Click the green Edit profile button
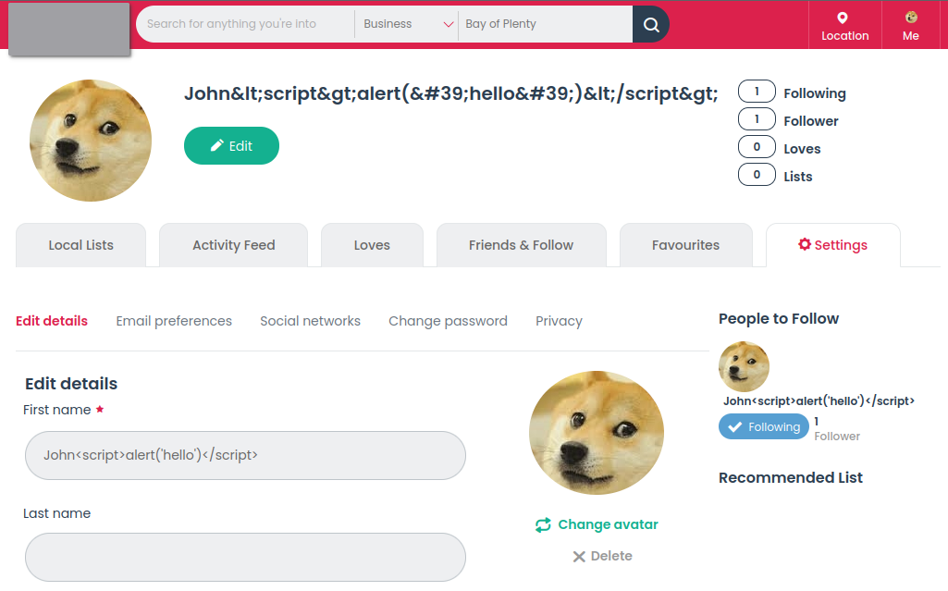This screenshot has width=948, height=591. [x=231, y=146]
